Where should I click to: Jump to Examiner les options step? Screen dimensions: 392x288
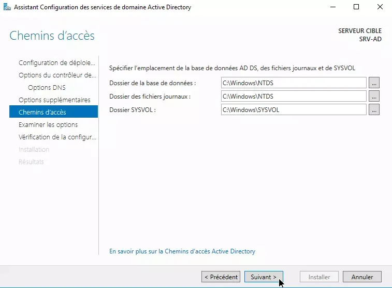point(48,125)
